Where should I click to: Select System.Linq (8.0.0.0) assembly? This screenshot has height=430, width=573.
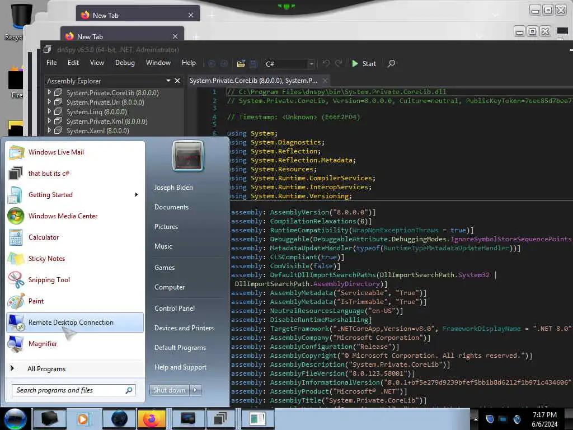point(96,112)
